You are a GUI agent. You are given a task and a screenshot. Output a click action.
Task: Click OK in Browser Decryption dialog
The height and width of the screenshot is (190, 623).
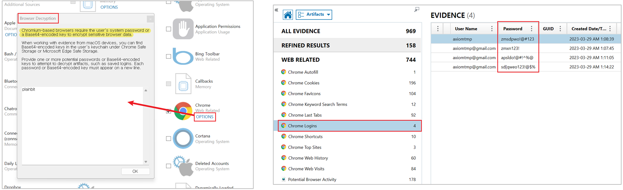pos(135,171)
